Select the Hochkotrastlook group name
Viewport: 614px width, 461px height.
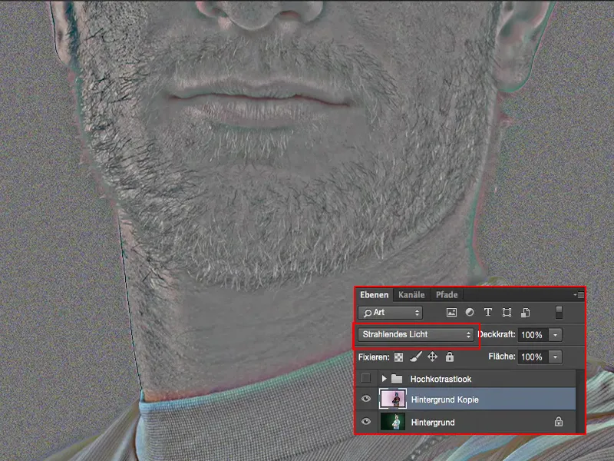[441, 379]
